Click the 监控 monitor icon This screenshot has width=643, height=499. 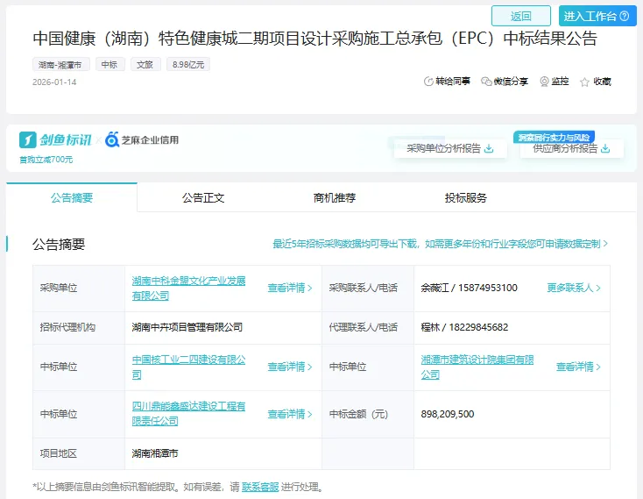click(x=544, y=82)
